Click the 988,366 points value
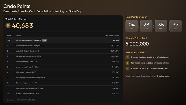The width and height of the screenshot is (186, 105). pos(115,62)
